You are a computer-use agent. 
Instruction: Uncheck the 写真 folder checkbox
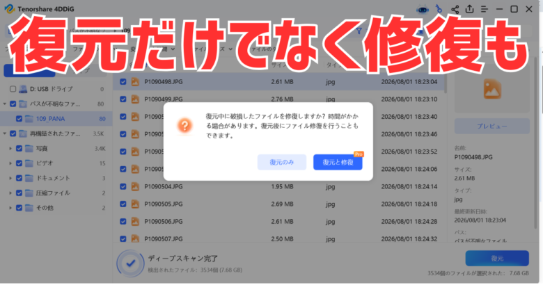tap(19, 148)
